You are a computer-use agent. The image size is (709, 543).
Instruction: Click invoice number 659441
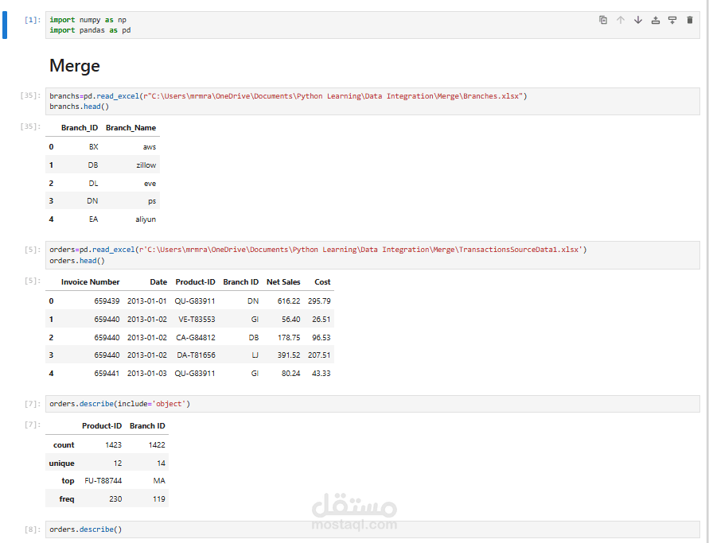click(x=107, y=373)
